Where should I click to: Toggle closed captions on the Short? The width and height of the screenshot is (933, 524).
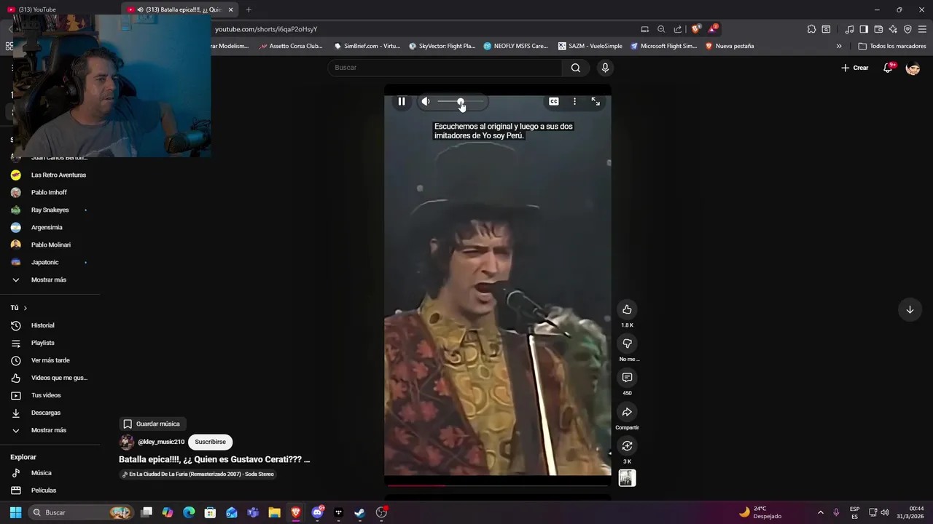pos(554,102)
